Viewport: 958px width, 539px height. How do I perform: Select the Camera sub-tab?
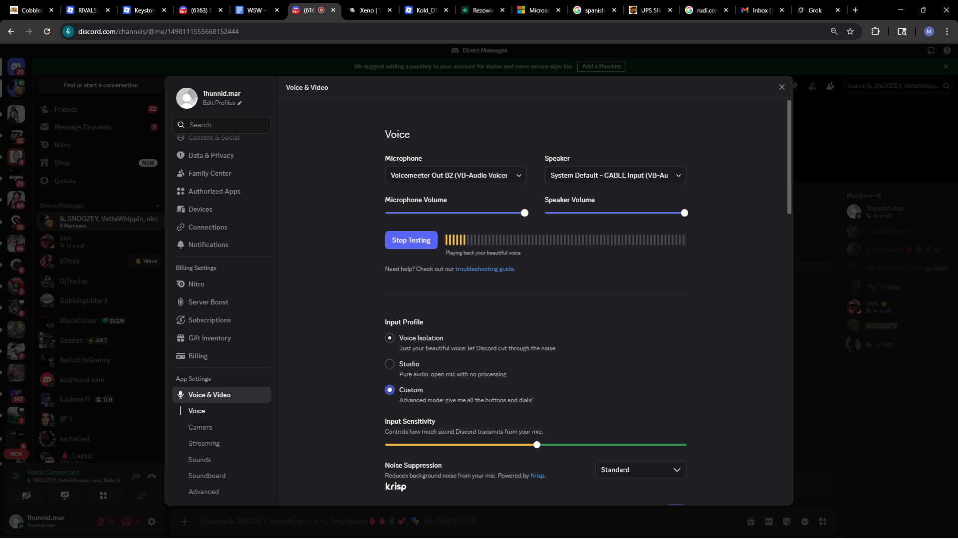[x=200, y=427]
